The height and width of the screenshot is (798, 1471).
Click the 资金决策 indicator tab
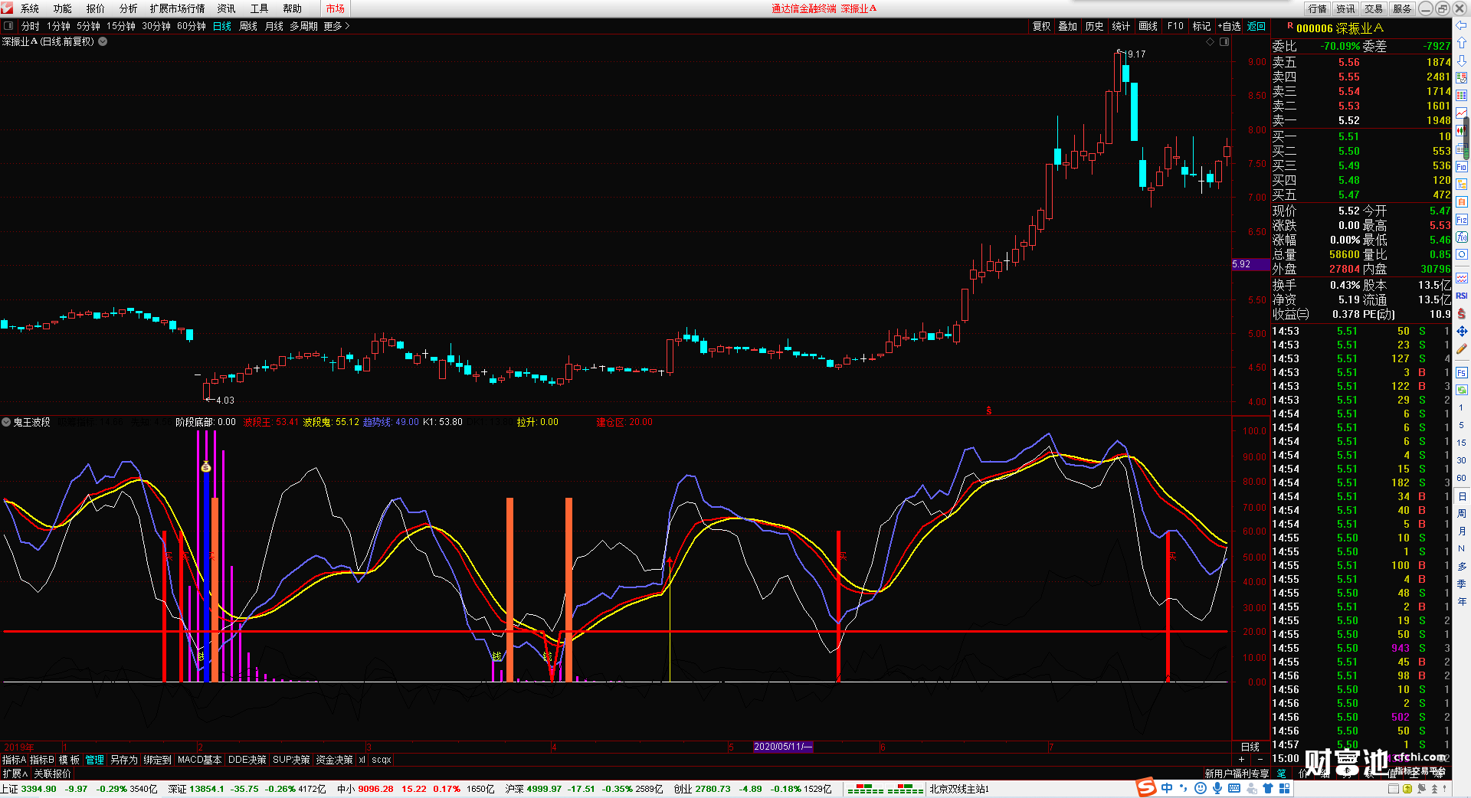click(x=334, y=760)
